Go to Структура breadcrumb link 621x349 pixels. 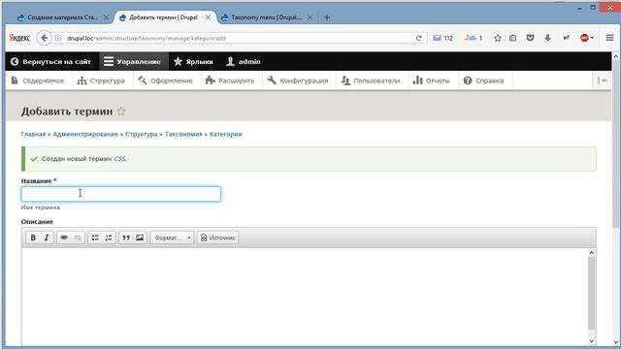pos(142,134)
